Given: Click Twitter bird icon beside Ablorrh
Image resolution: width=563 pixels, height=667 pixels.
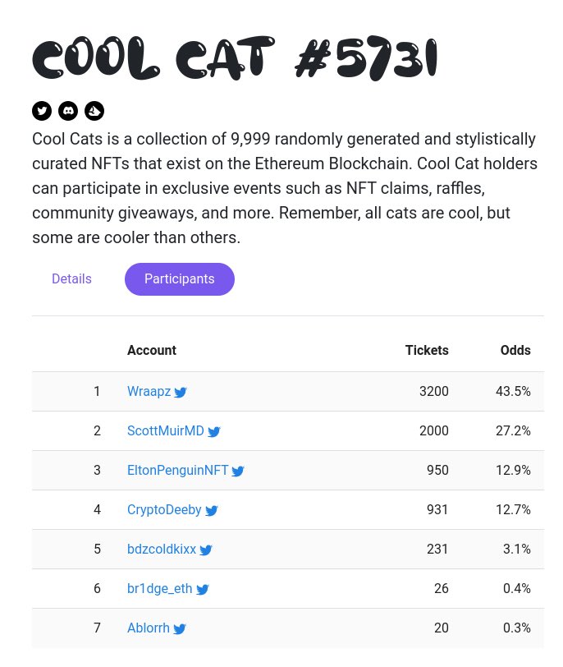Looking at the screenshot, I should point(180,629).
